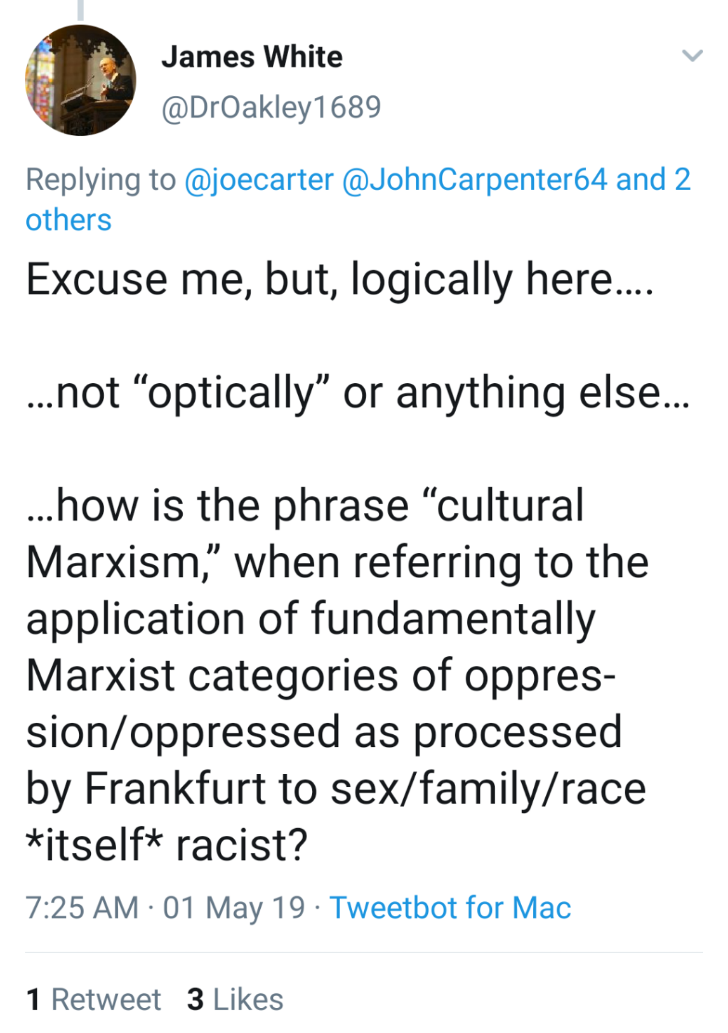
Task: Open James White's profile avatar
Action: tap(81, 80)
